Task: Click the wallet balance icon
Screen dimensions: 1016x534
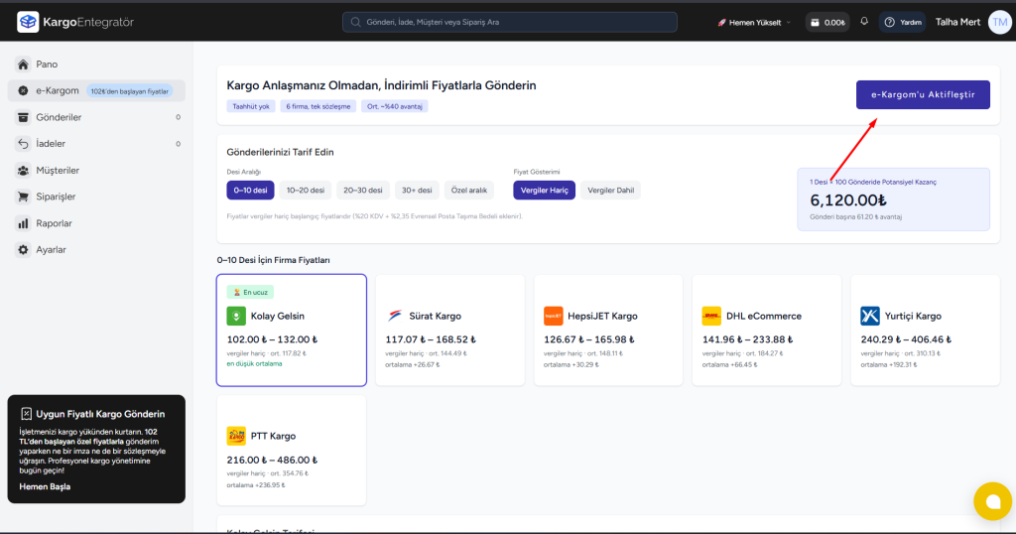Action: click(816, 23)
